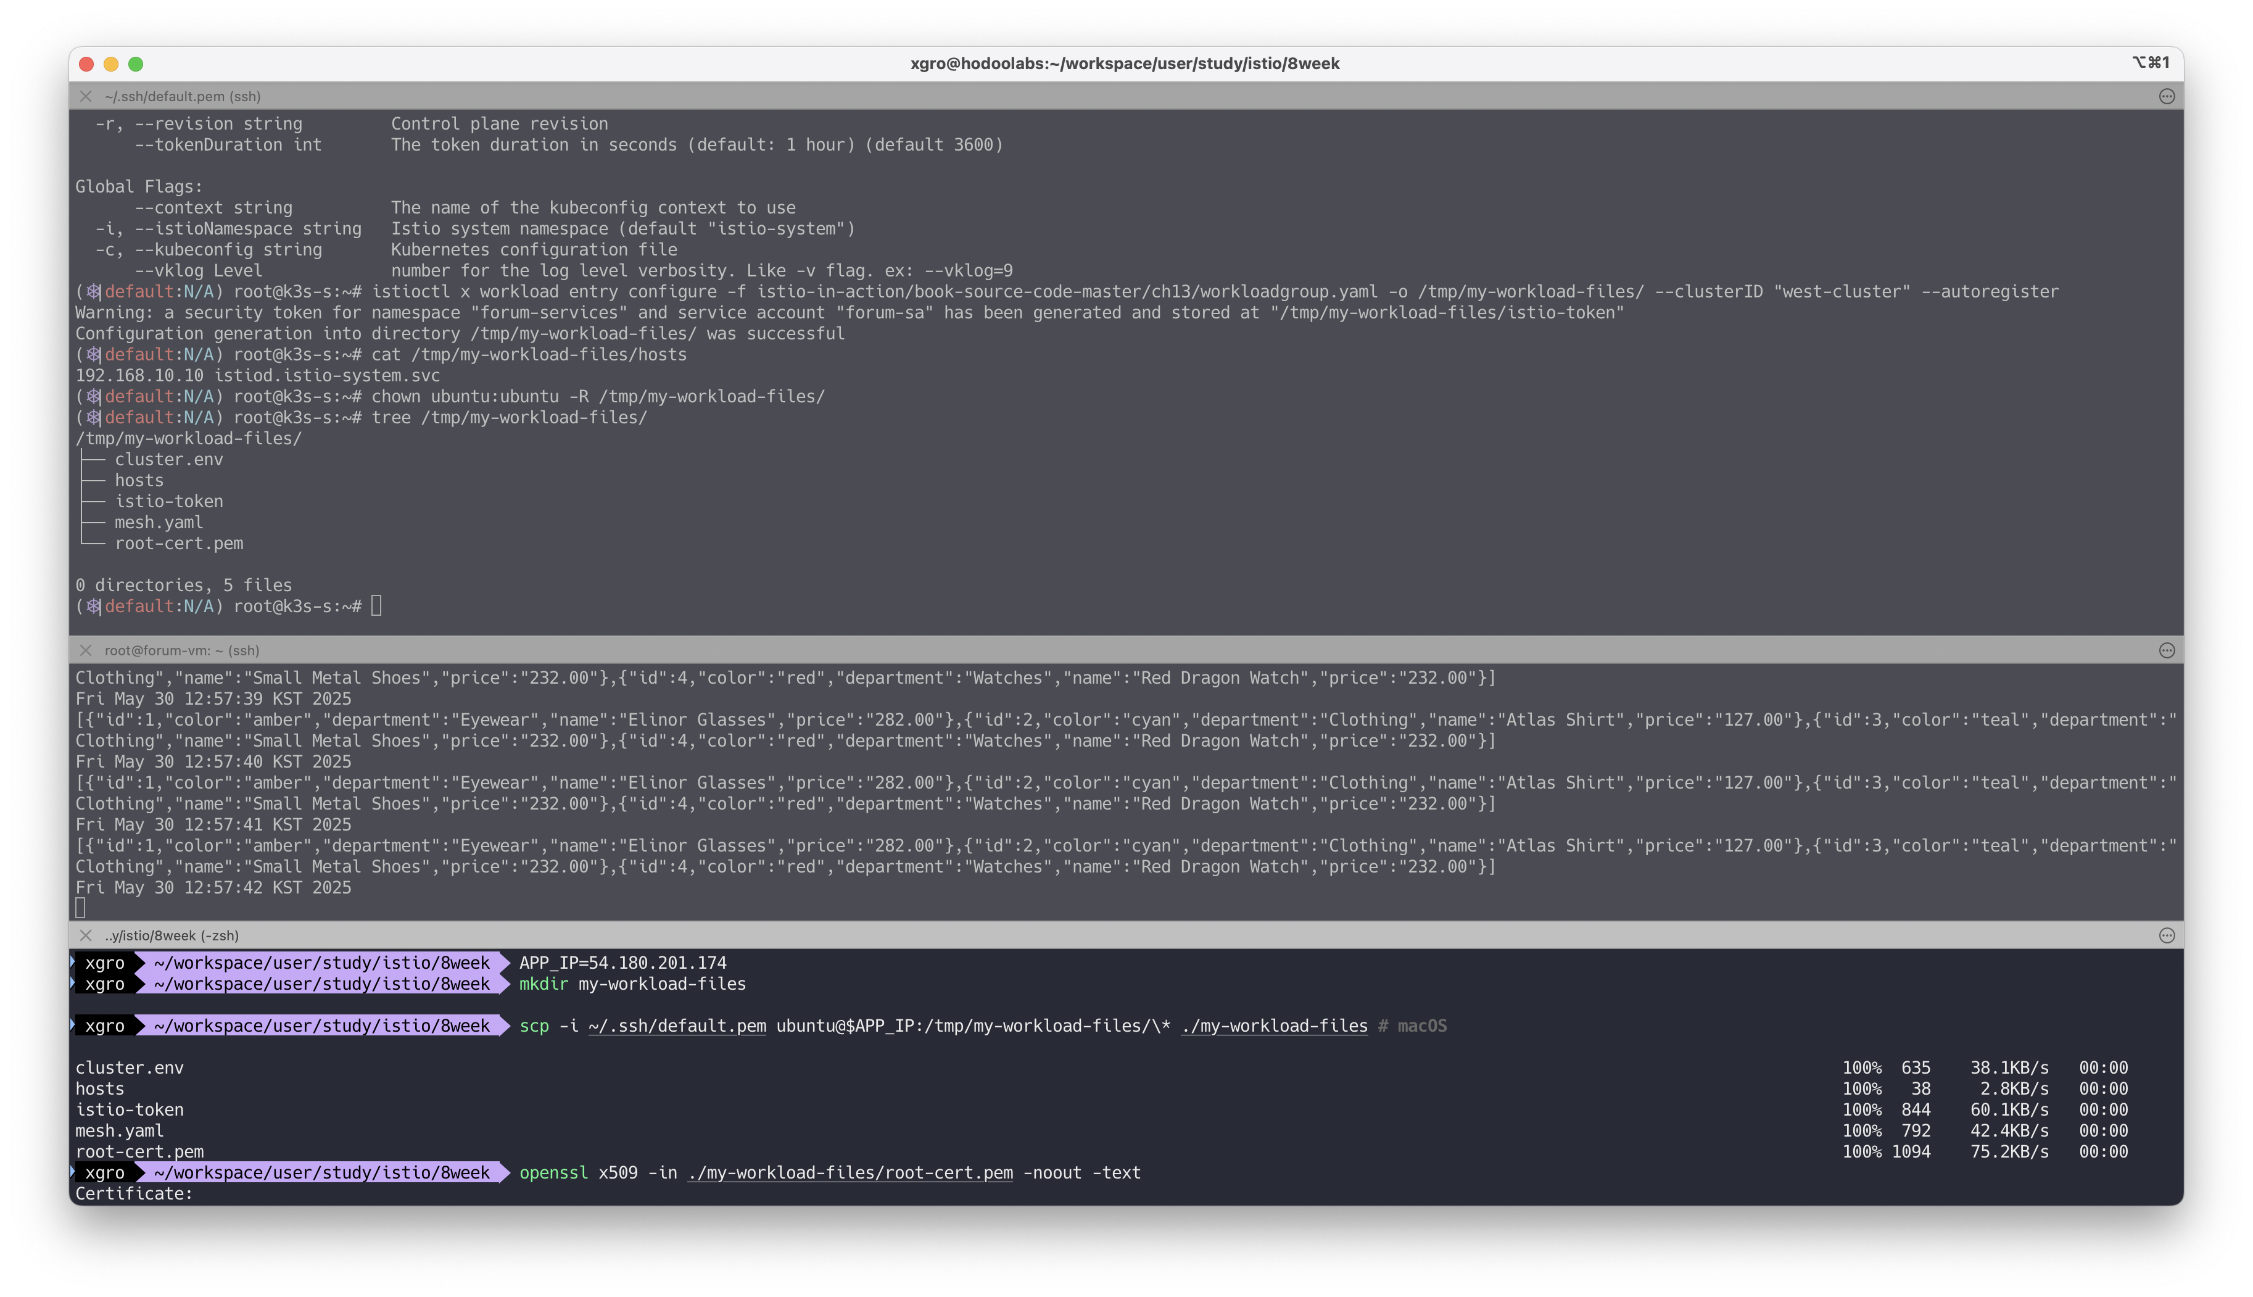Click the '0 directories, 5 files' line
2253x1297 pixels.
point(183,585)
